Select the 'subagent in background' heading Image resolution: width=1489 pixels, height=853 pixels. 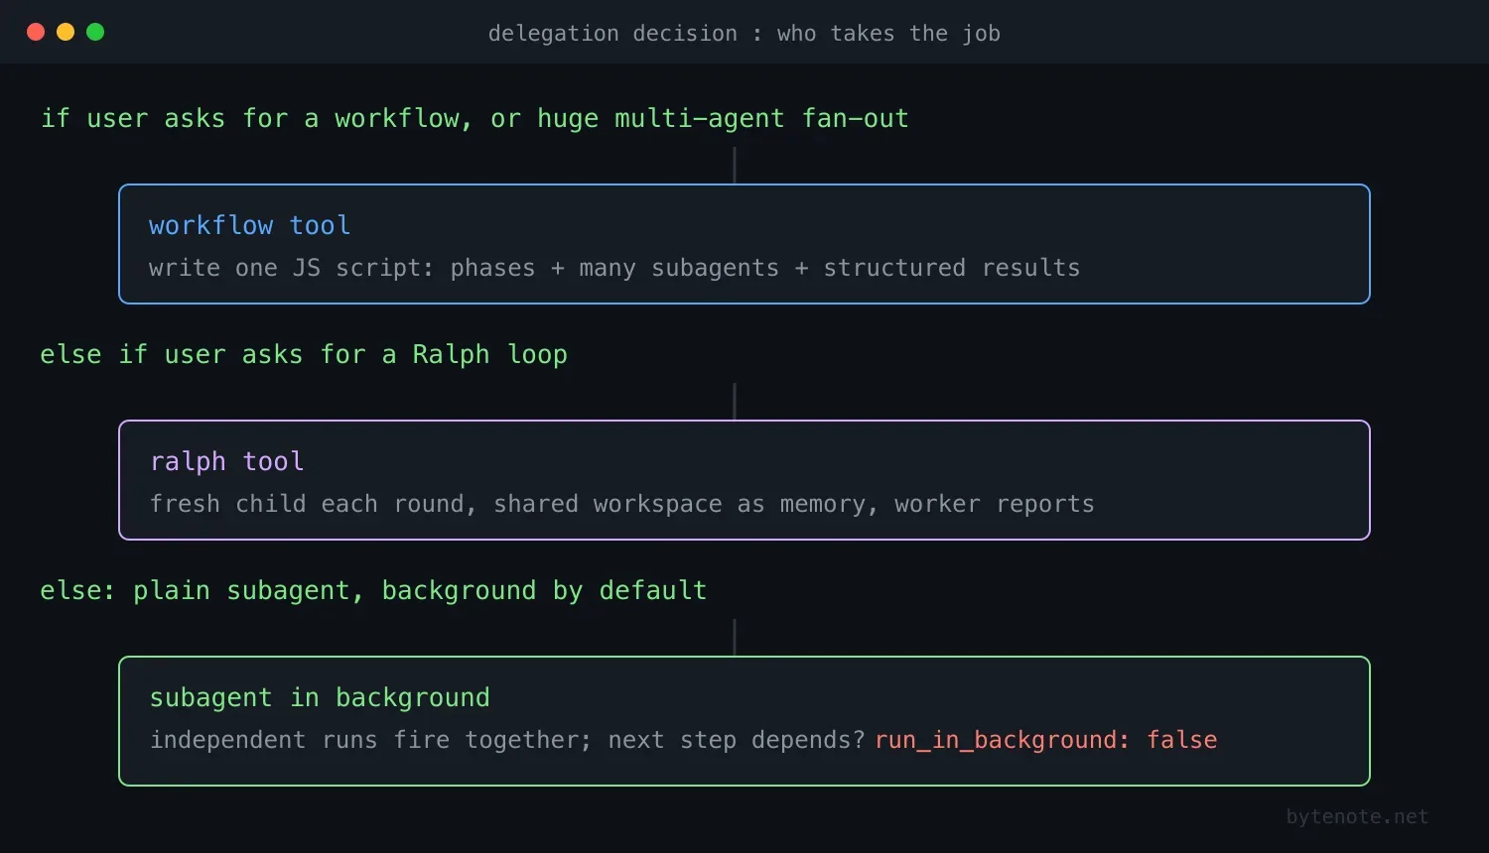point(320,697)
